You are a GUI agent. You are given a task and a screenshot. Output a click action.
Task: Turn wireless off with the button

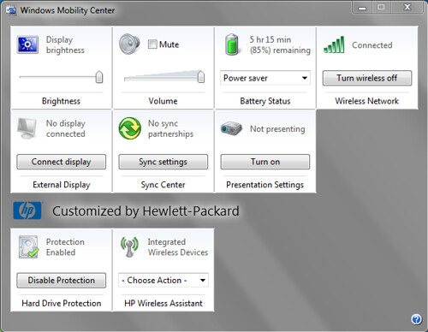click(367, 78)
